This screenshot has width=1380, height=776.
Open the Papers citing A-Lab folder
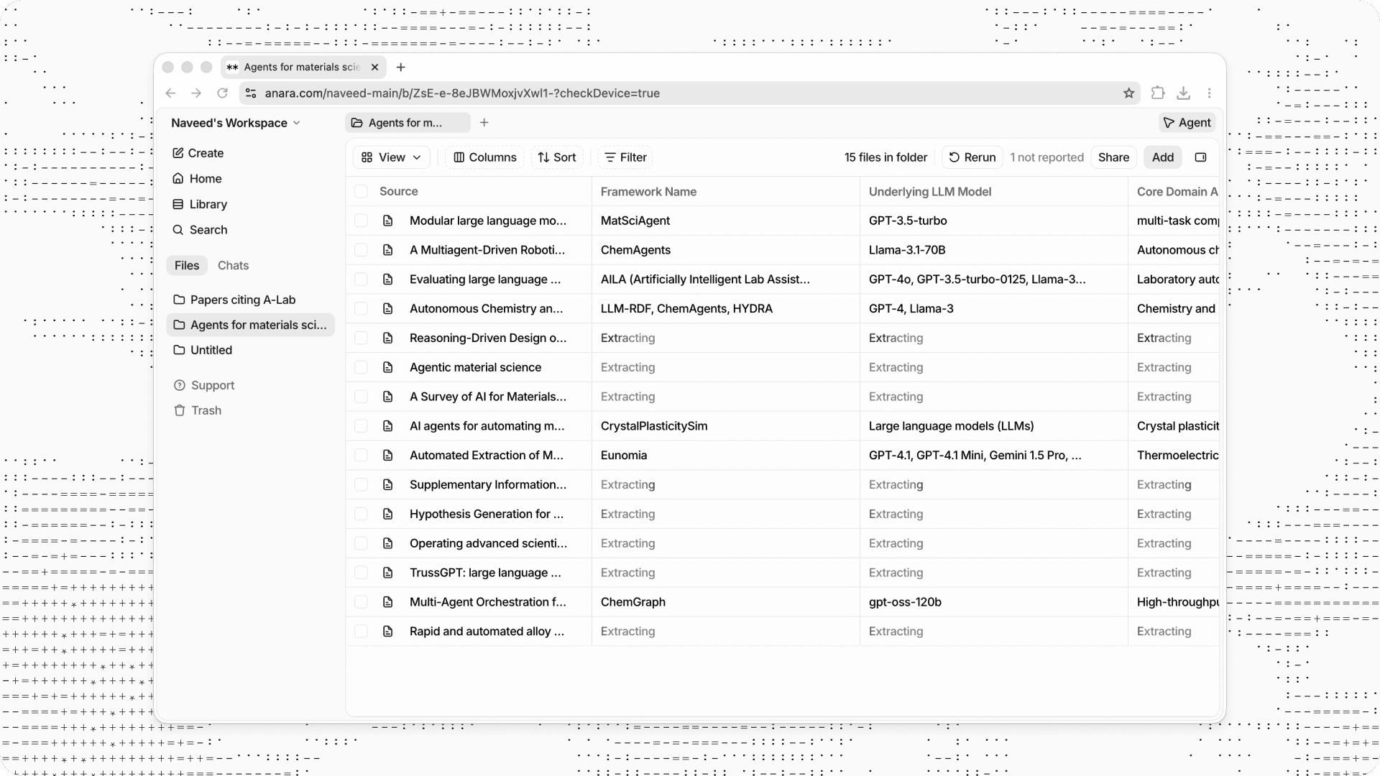(x=250, y=300)
